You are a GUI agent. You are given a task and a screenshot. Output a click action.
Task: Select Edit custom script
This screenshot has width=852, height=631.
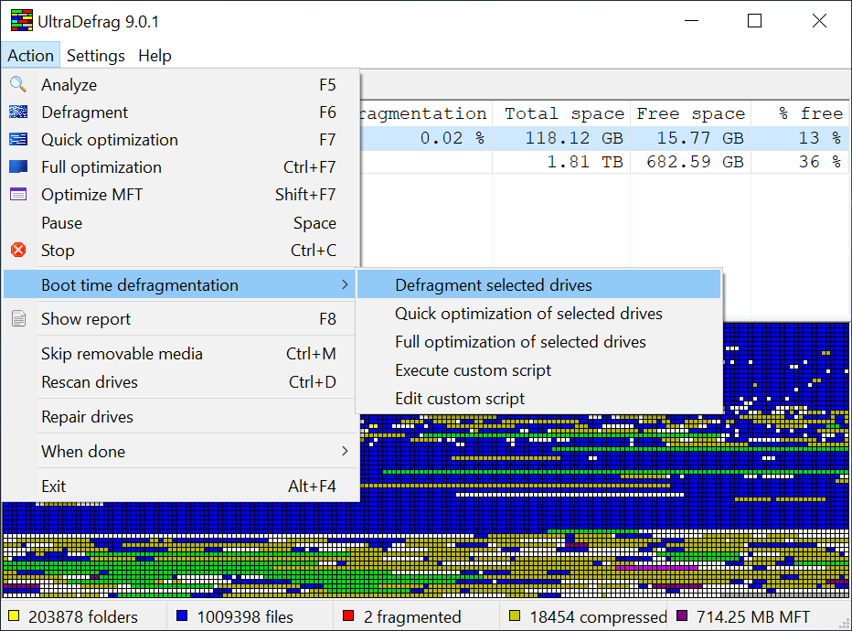point(460,399)
